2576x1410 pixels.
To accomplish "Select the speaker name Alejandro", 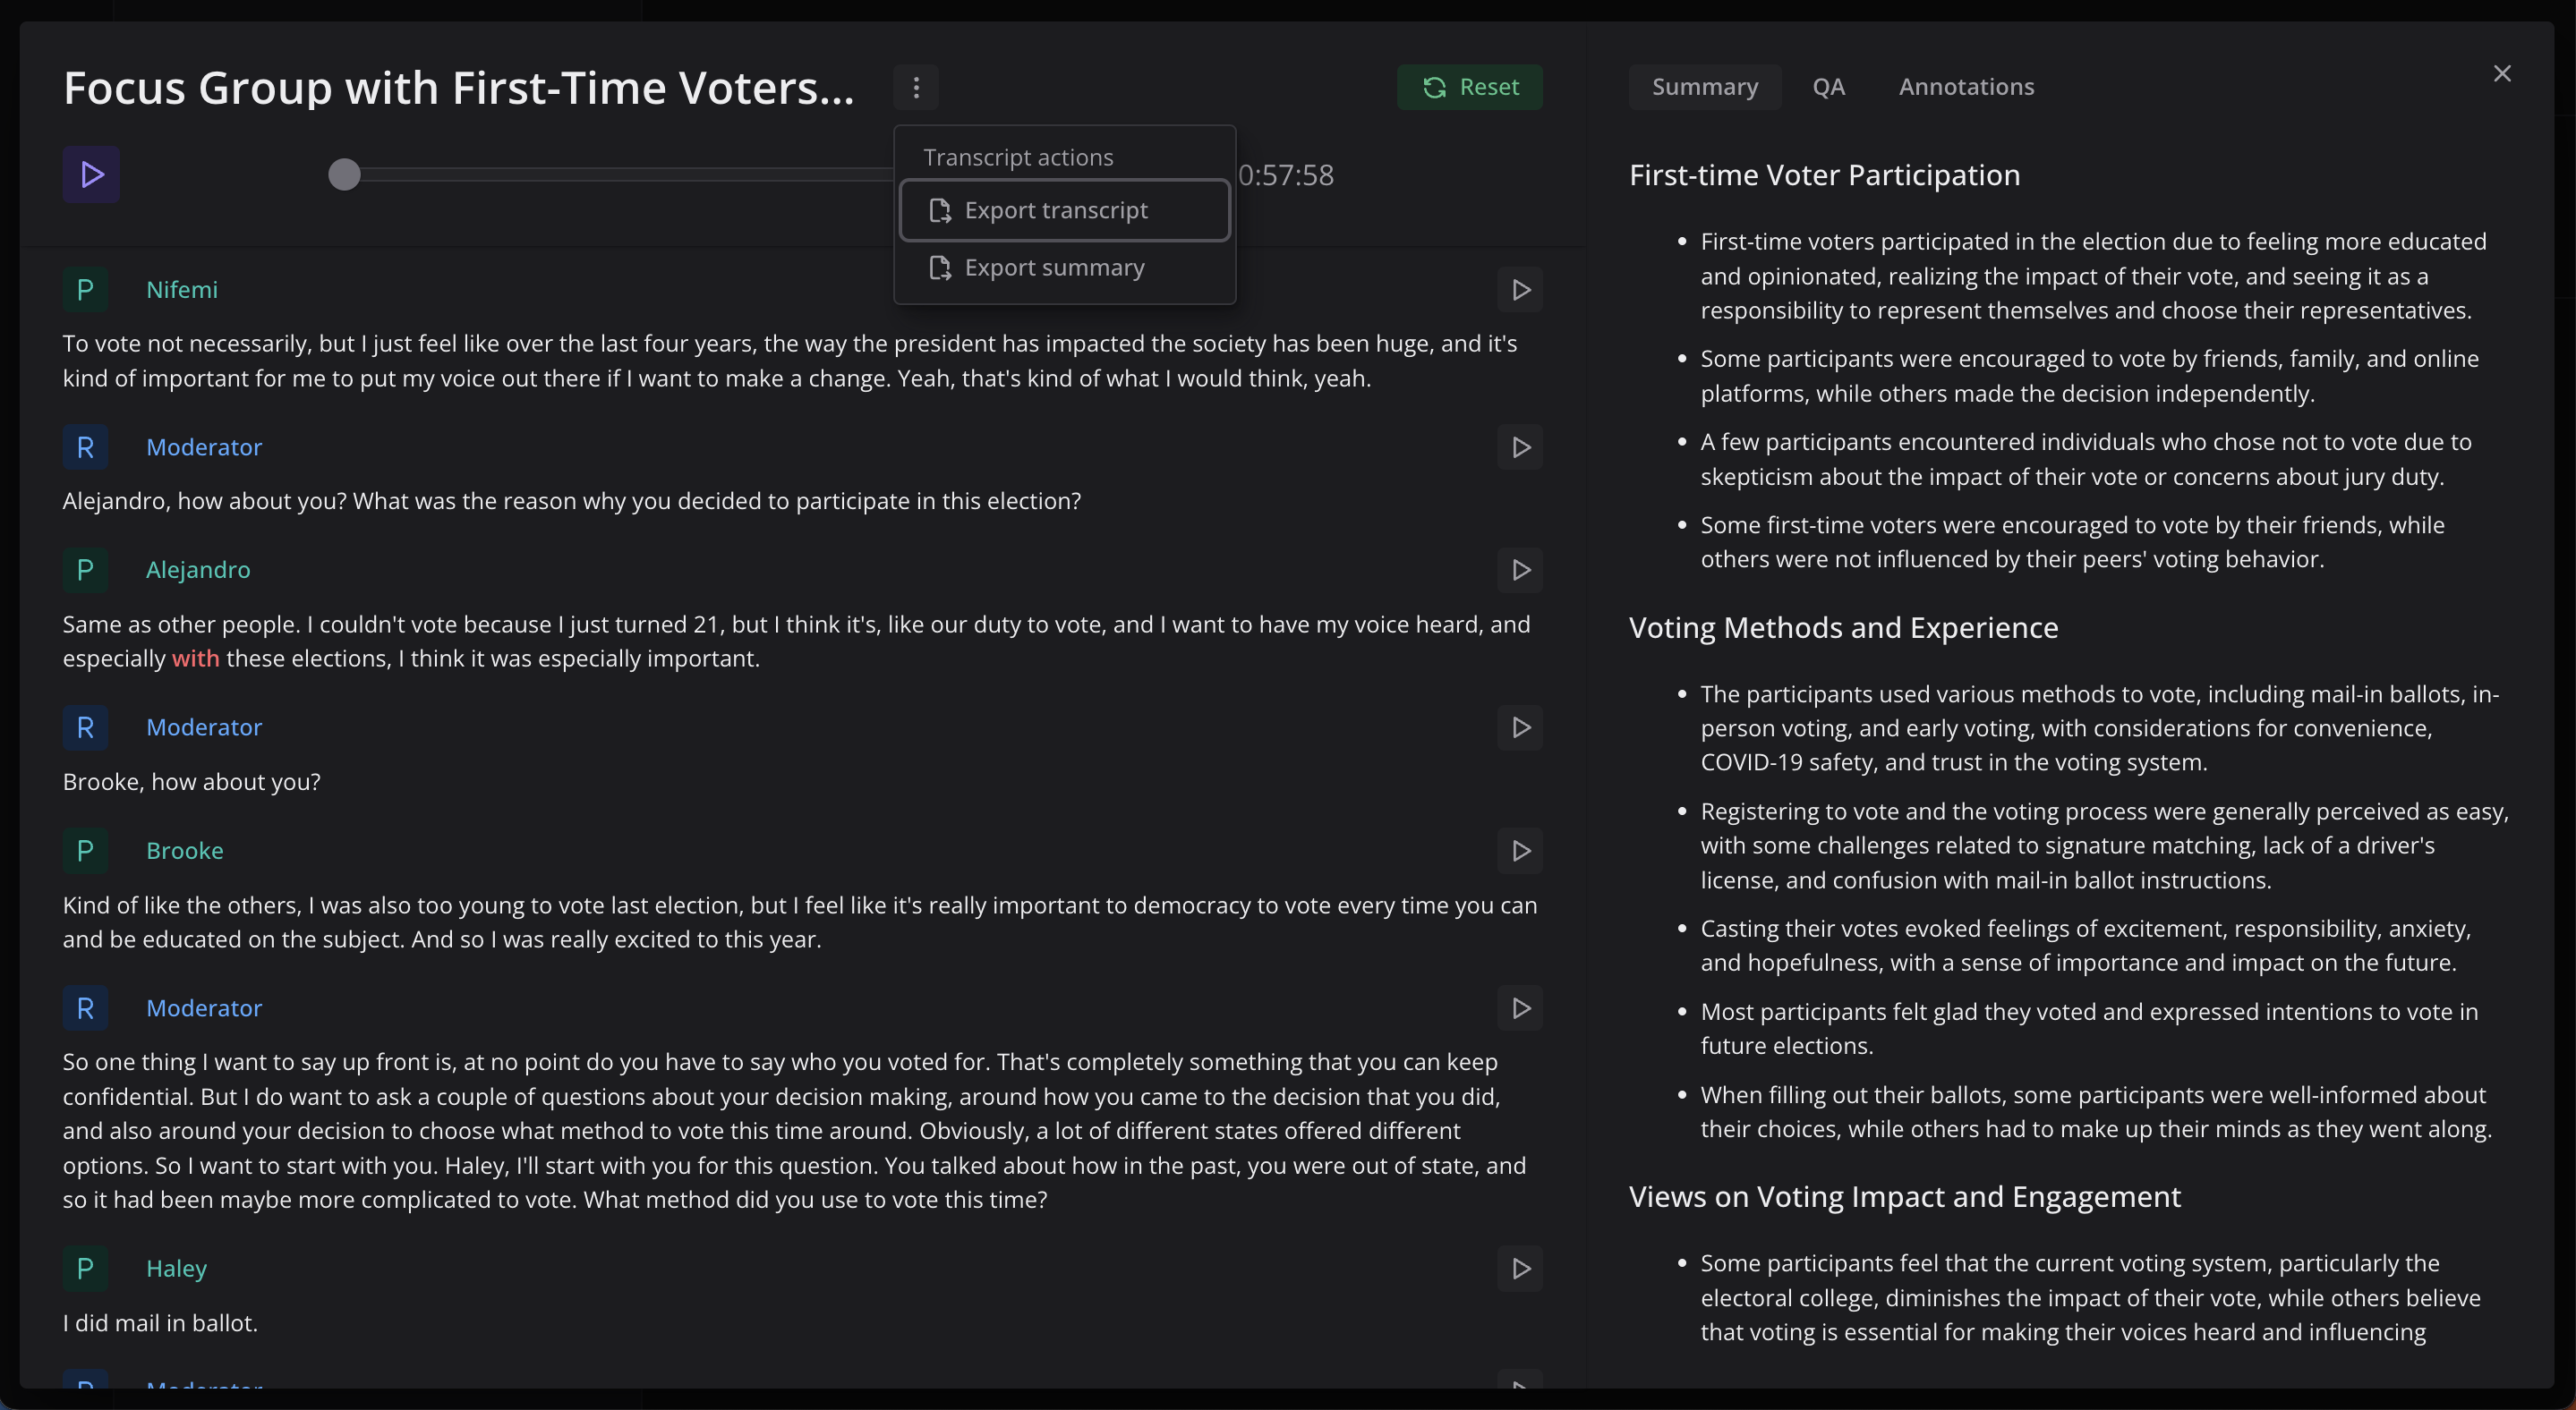I will [198, 571].
